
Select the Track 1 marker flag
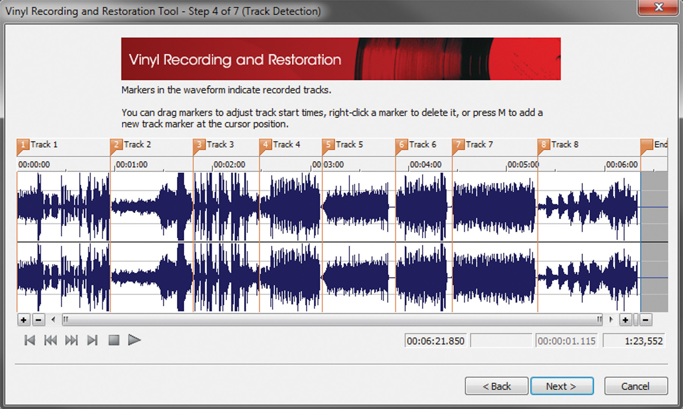coord(22,145)
